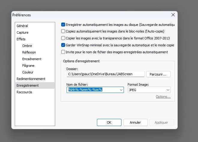Open Réflexion effect settings

pyautogui.click(x=29, y=52)
